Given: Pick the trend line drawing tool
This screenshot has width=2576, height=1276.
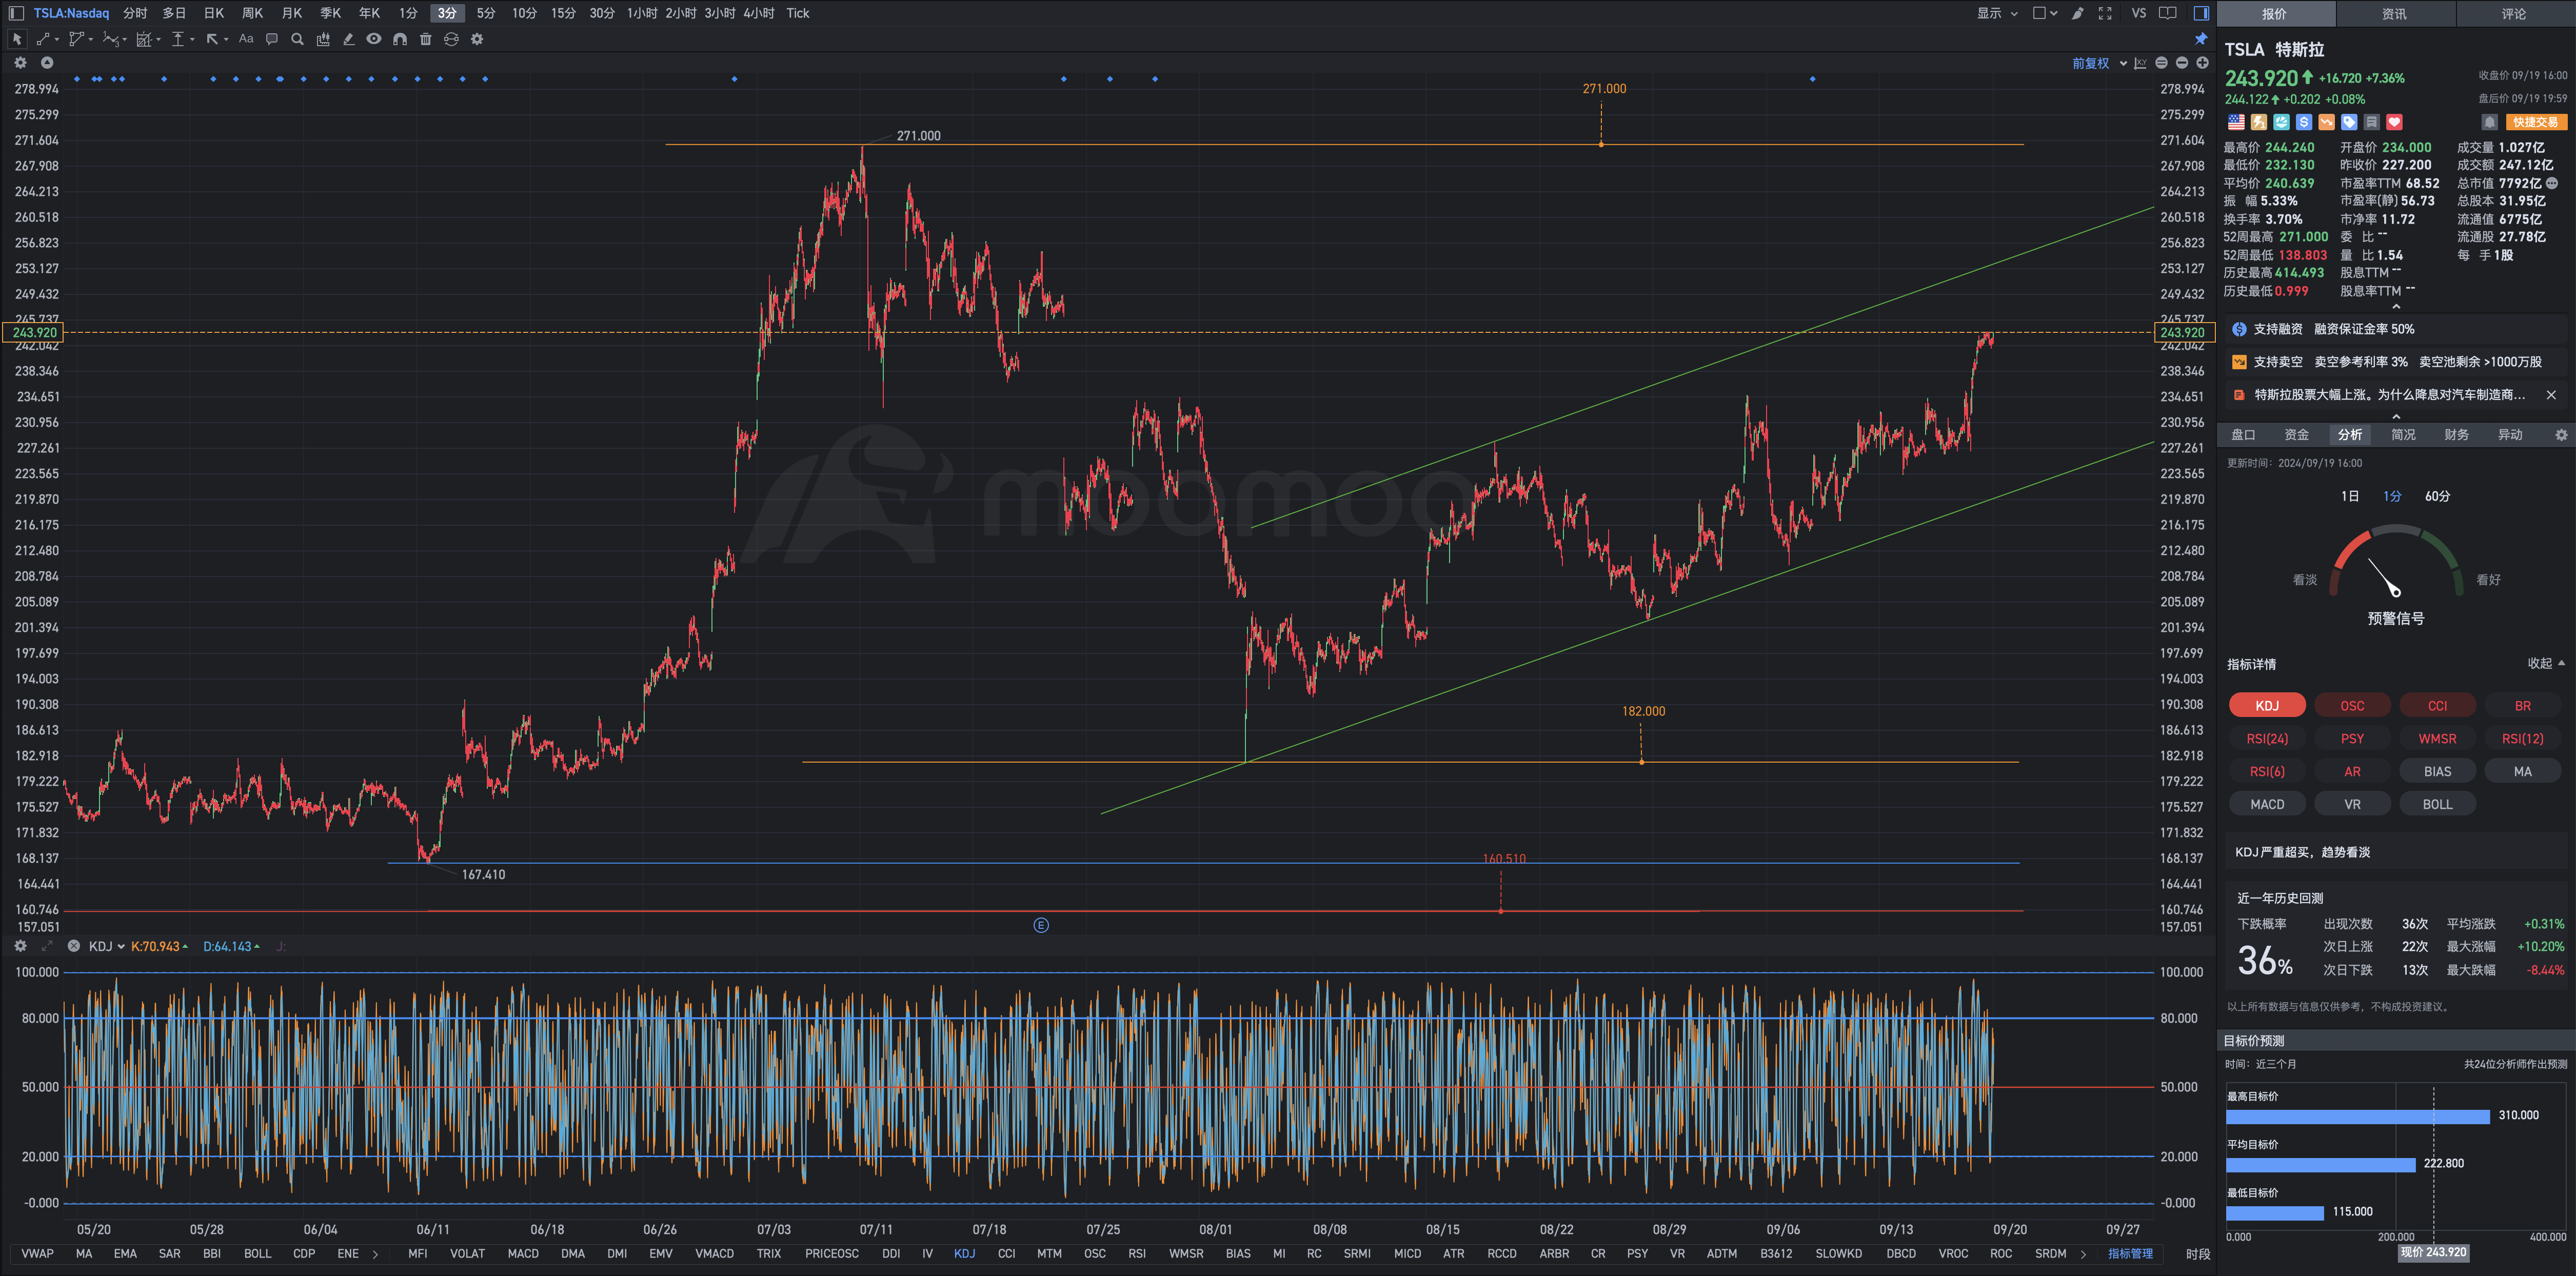Looking at the screenshot, I should [x=43, y=39].
